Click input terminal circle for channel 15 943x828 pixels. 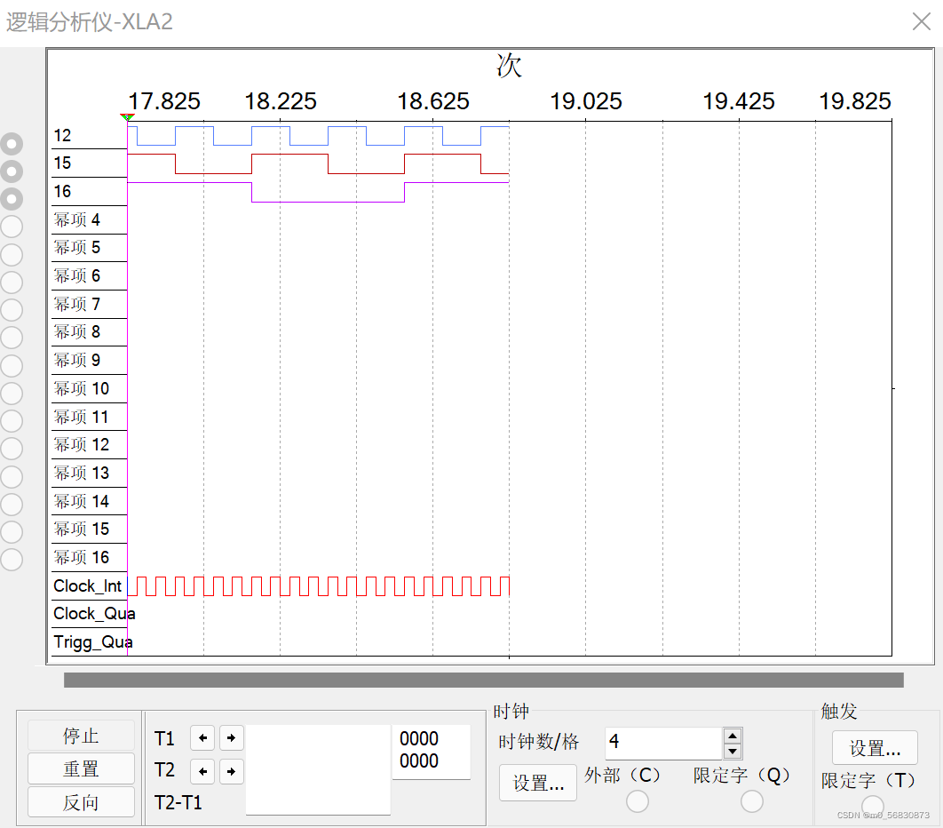click(12, 171)
